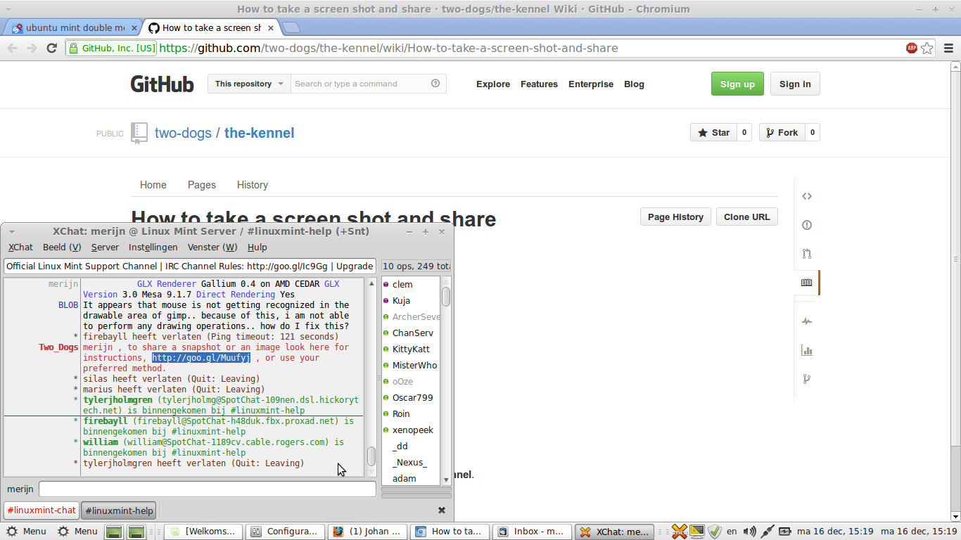Image resolution: width=961 pixels, height=540 pixels.
Task: Click the shield update manager tray icon
Action: point(715,532)
